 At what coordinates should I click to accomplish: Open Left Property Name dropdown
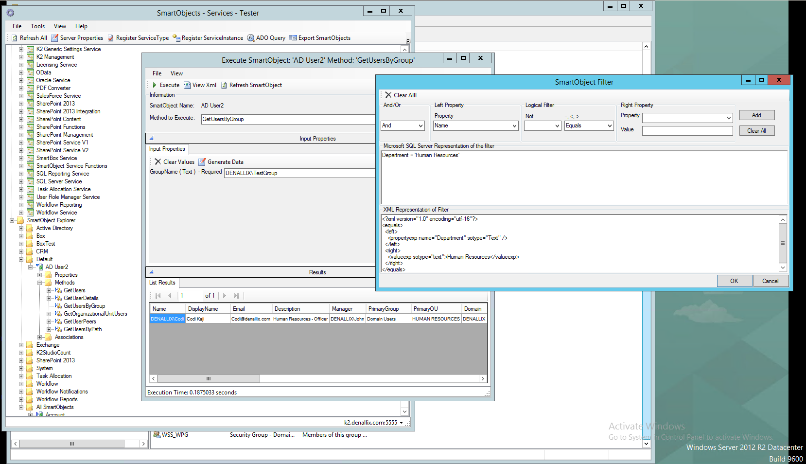(x=514, y=125)
